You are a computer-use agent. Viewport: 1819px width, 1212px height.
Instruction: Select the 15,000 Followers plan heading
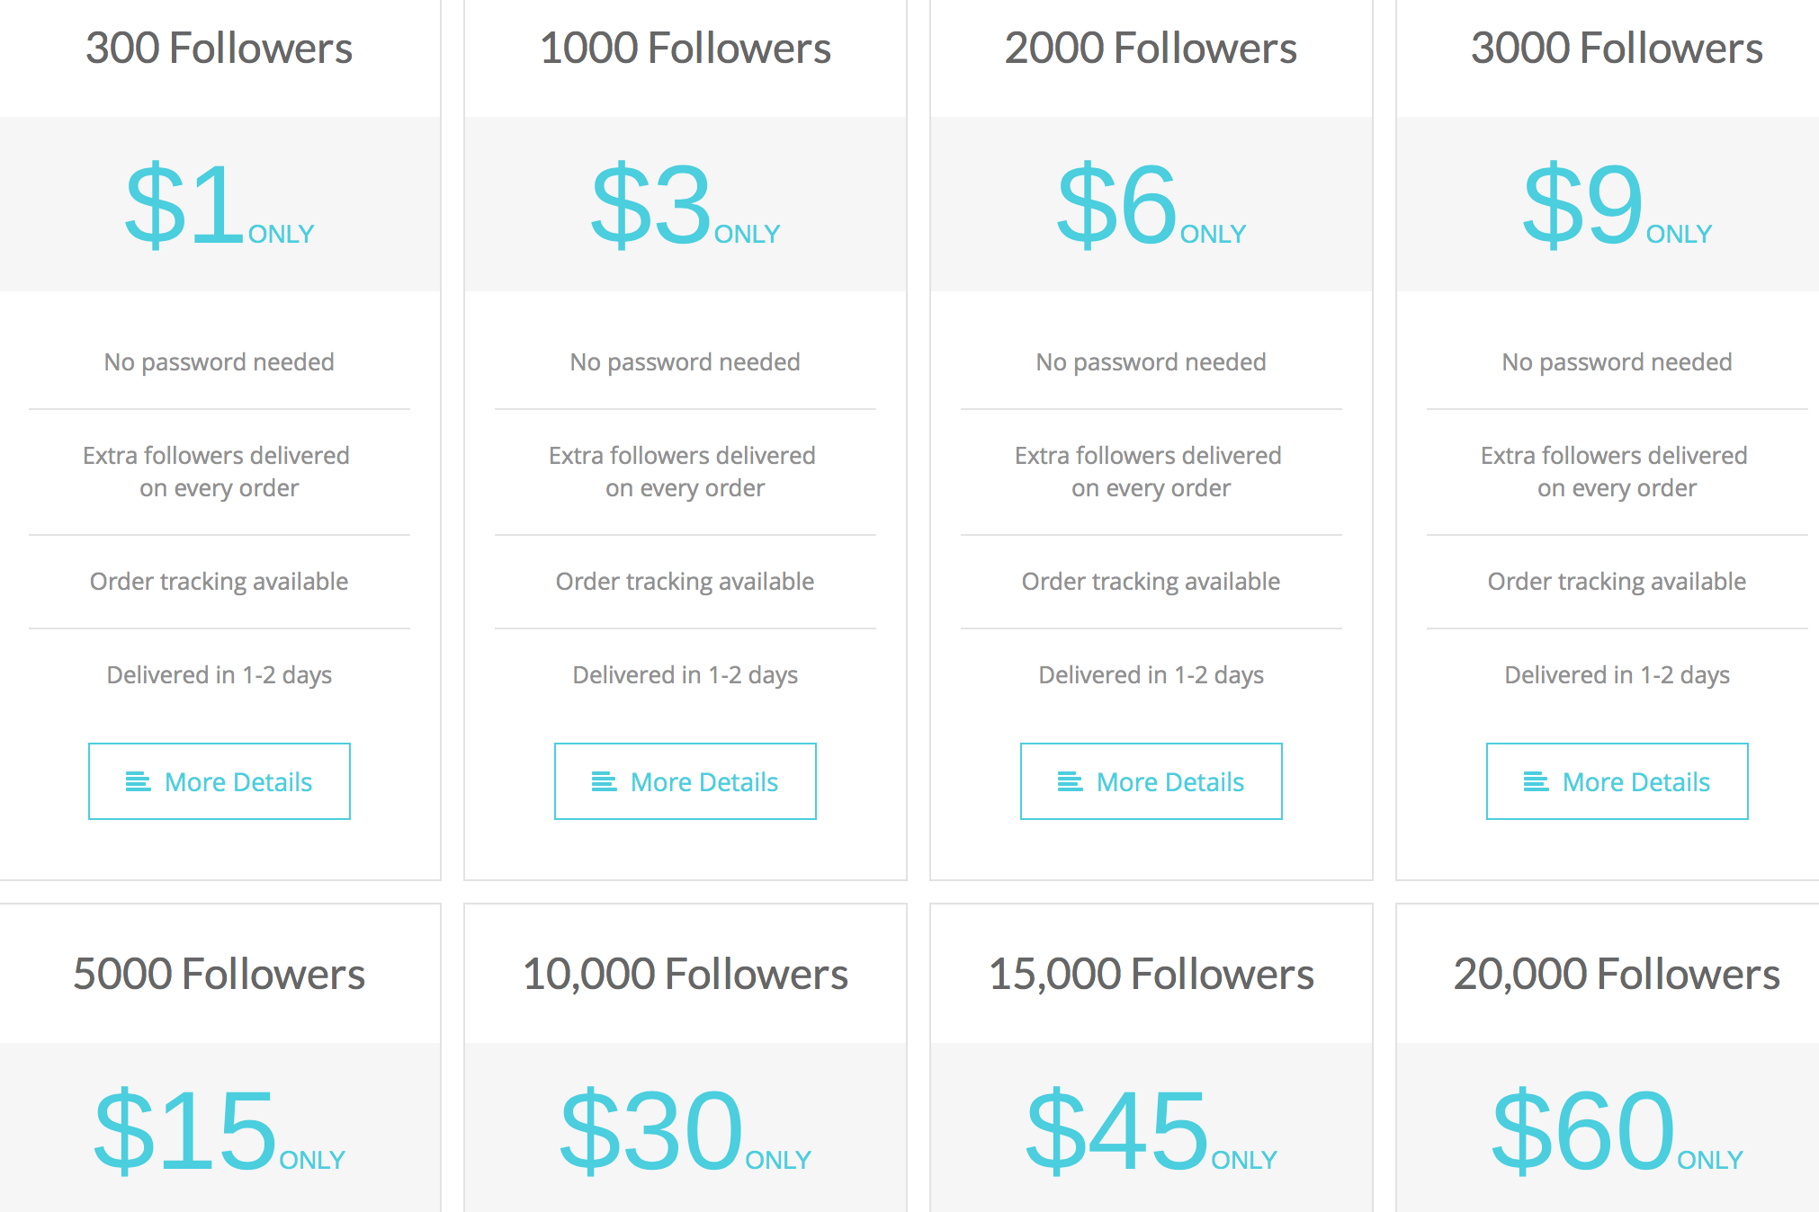click(x=1151, y=975)
